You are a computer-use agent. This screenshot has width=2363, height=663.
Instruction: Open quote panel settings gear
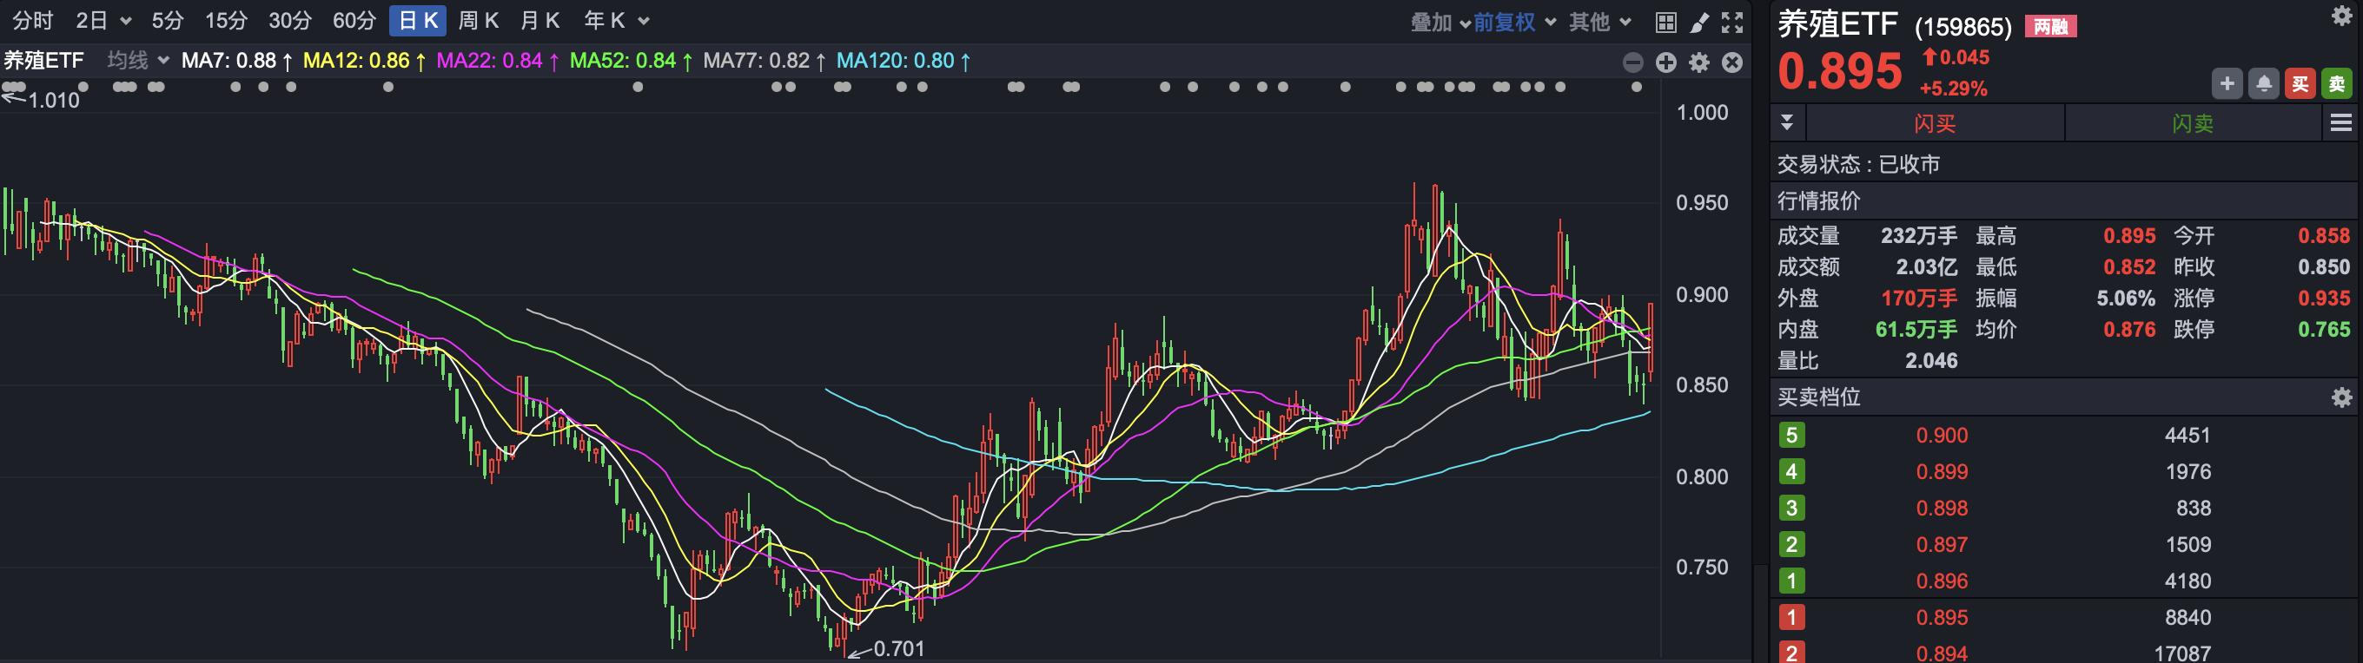pyautogui.click(x=2342, y=16)
